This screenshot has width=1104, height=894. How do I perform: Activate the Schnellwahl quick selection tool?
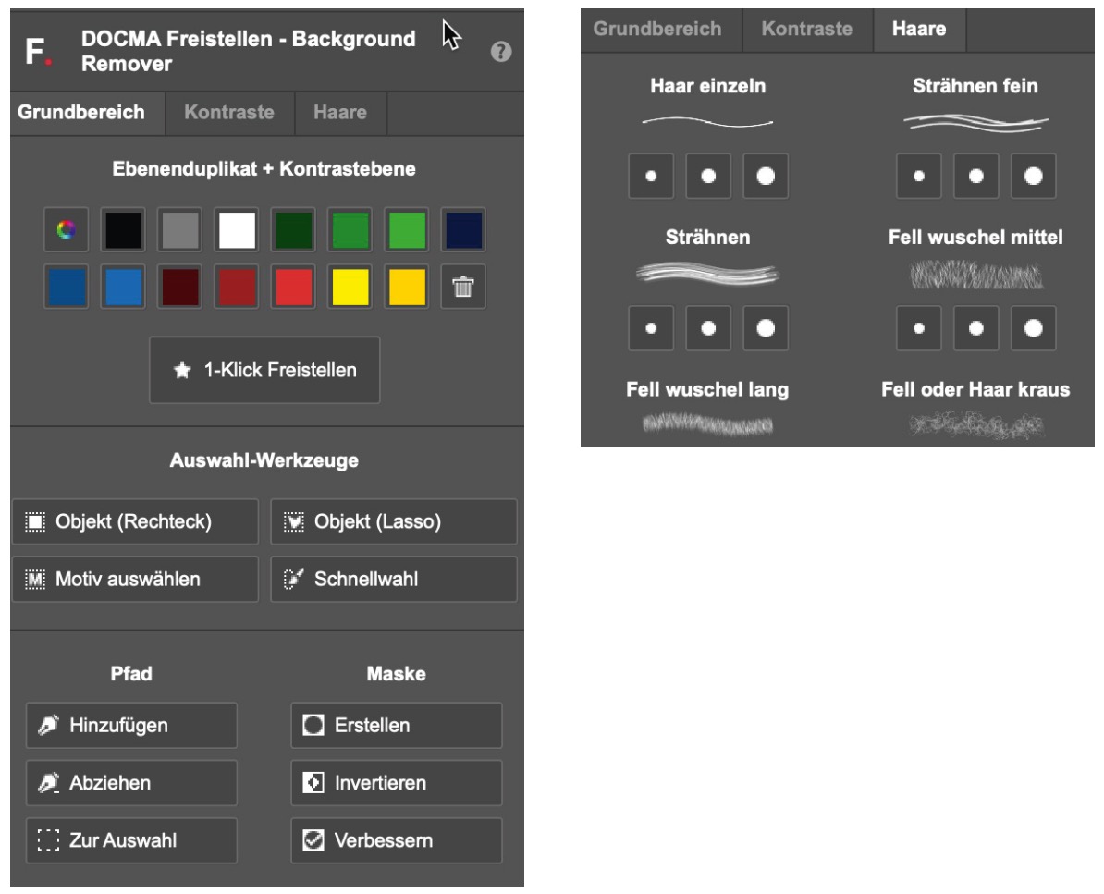click(393, 580)
